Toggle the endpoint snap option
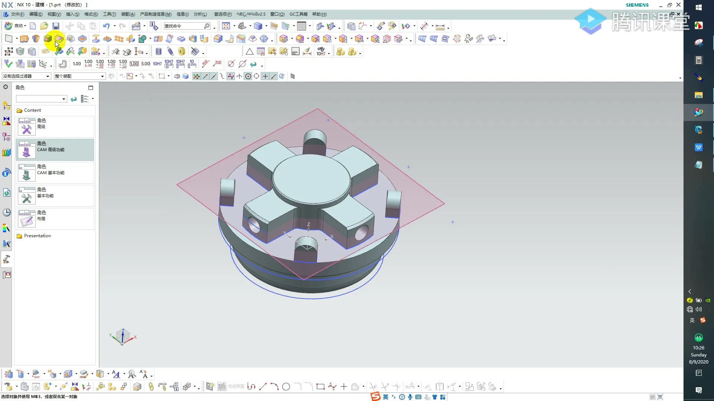The height and width of the screenshot is (401, 714). tap(206, 76)
